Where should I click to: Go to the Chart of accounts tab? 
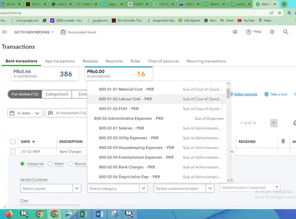tap(163, 61)
